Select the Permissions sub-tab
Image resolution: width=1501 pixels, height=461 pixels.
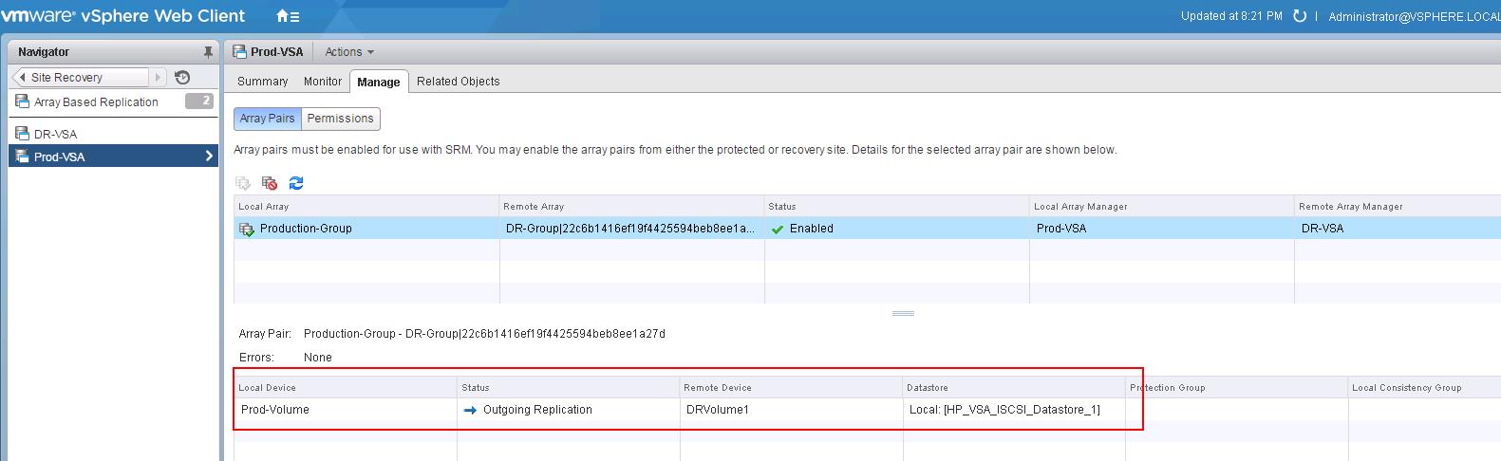[x=340, y=119]
